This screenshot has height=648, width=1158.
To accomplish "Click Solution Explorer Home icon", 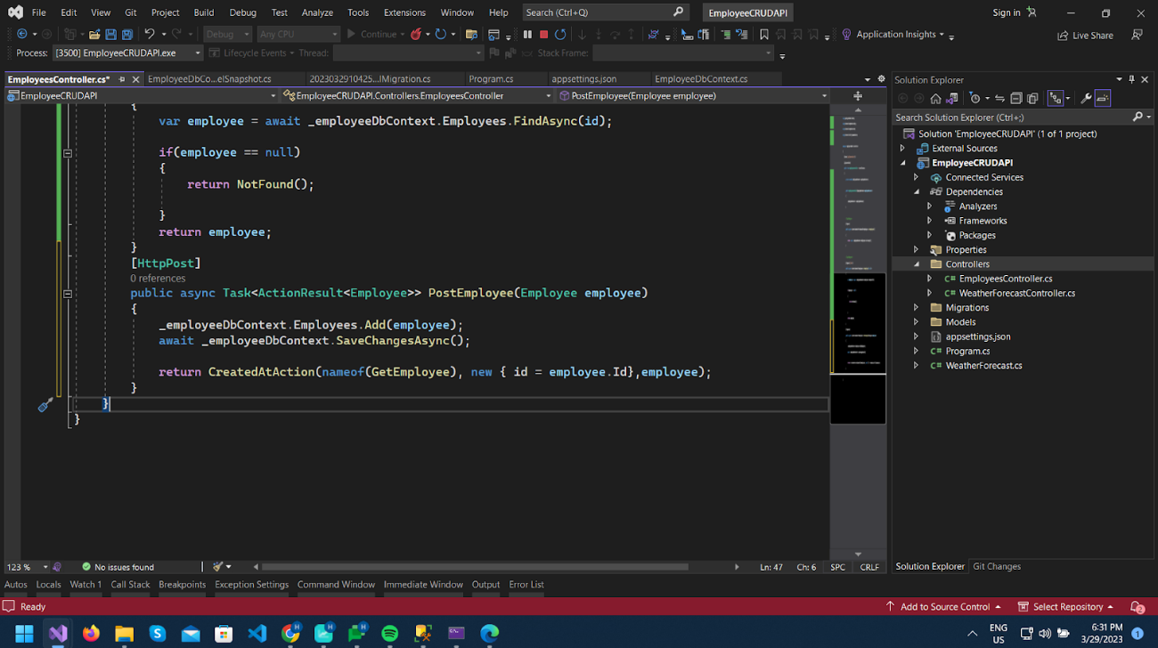I will pos(935,98).
